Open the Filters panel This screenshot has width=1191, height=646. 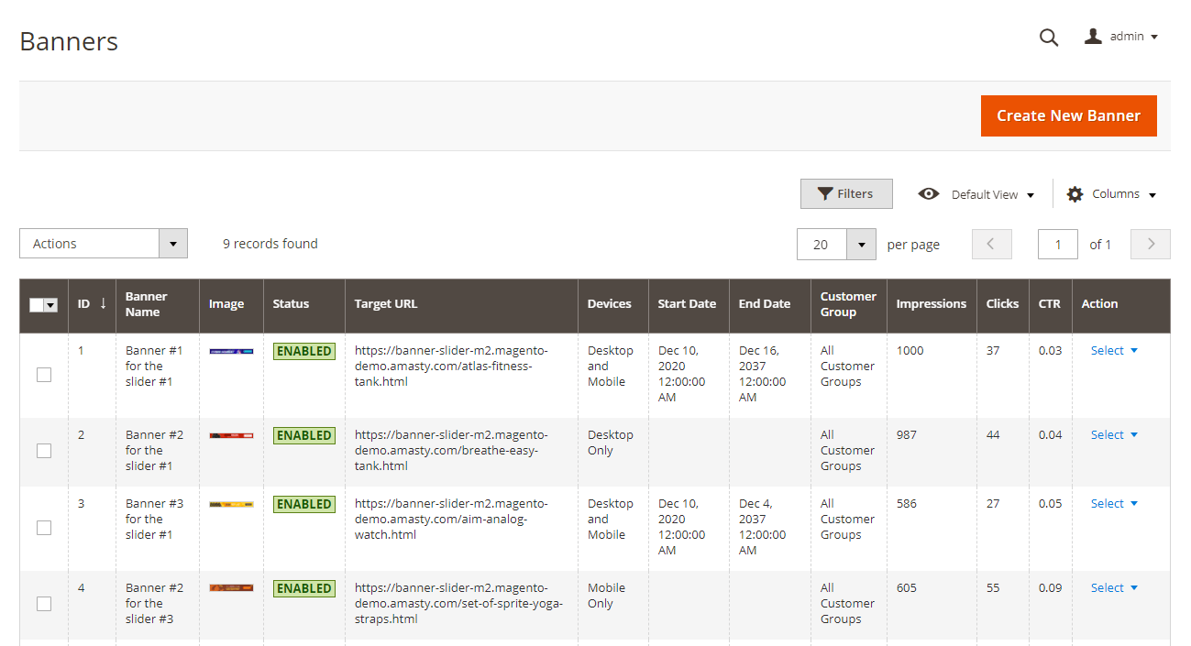point(845,194)
